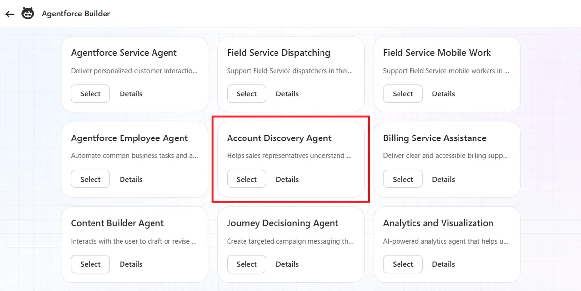Screen dimensions: 581x291
Task: Open Details for Account Discovery Agent
Action: 287,179
